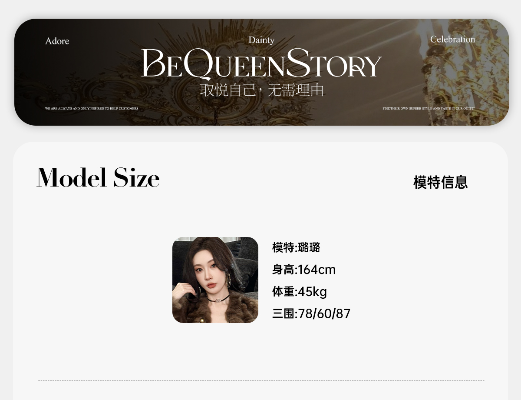Click the Celebration label in banner
Screen dimensions: 521x400
[x=452, y=39]
